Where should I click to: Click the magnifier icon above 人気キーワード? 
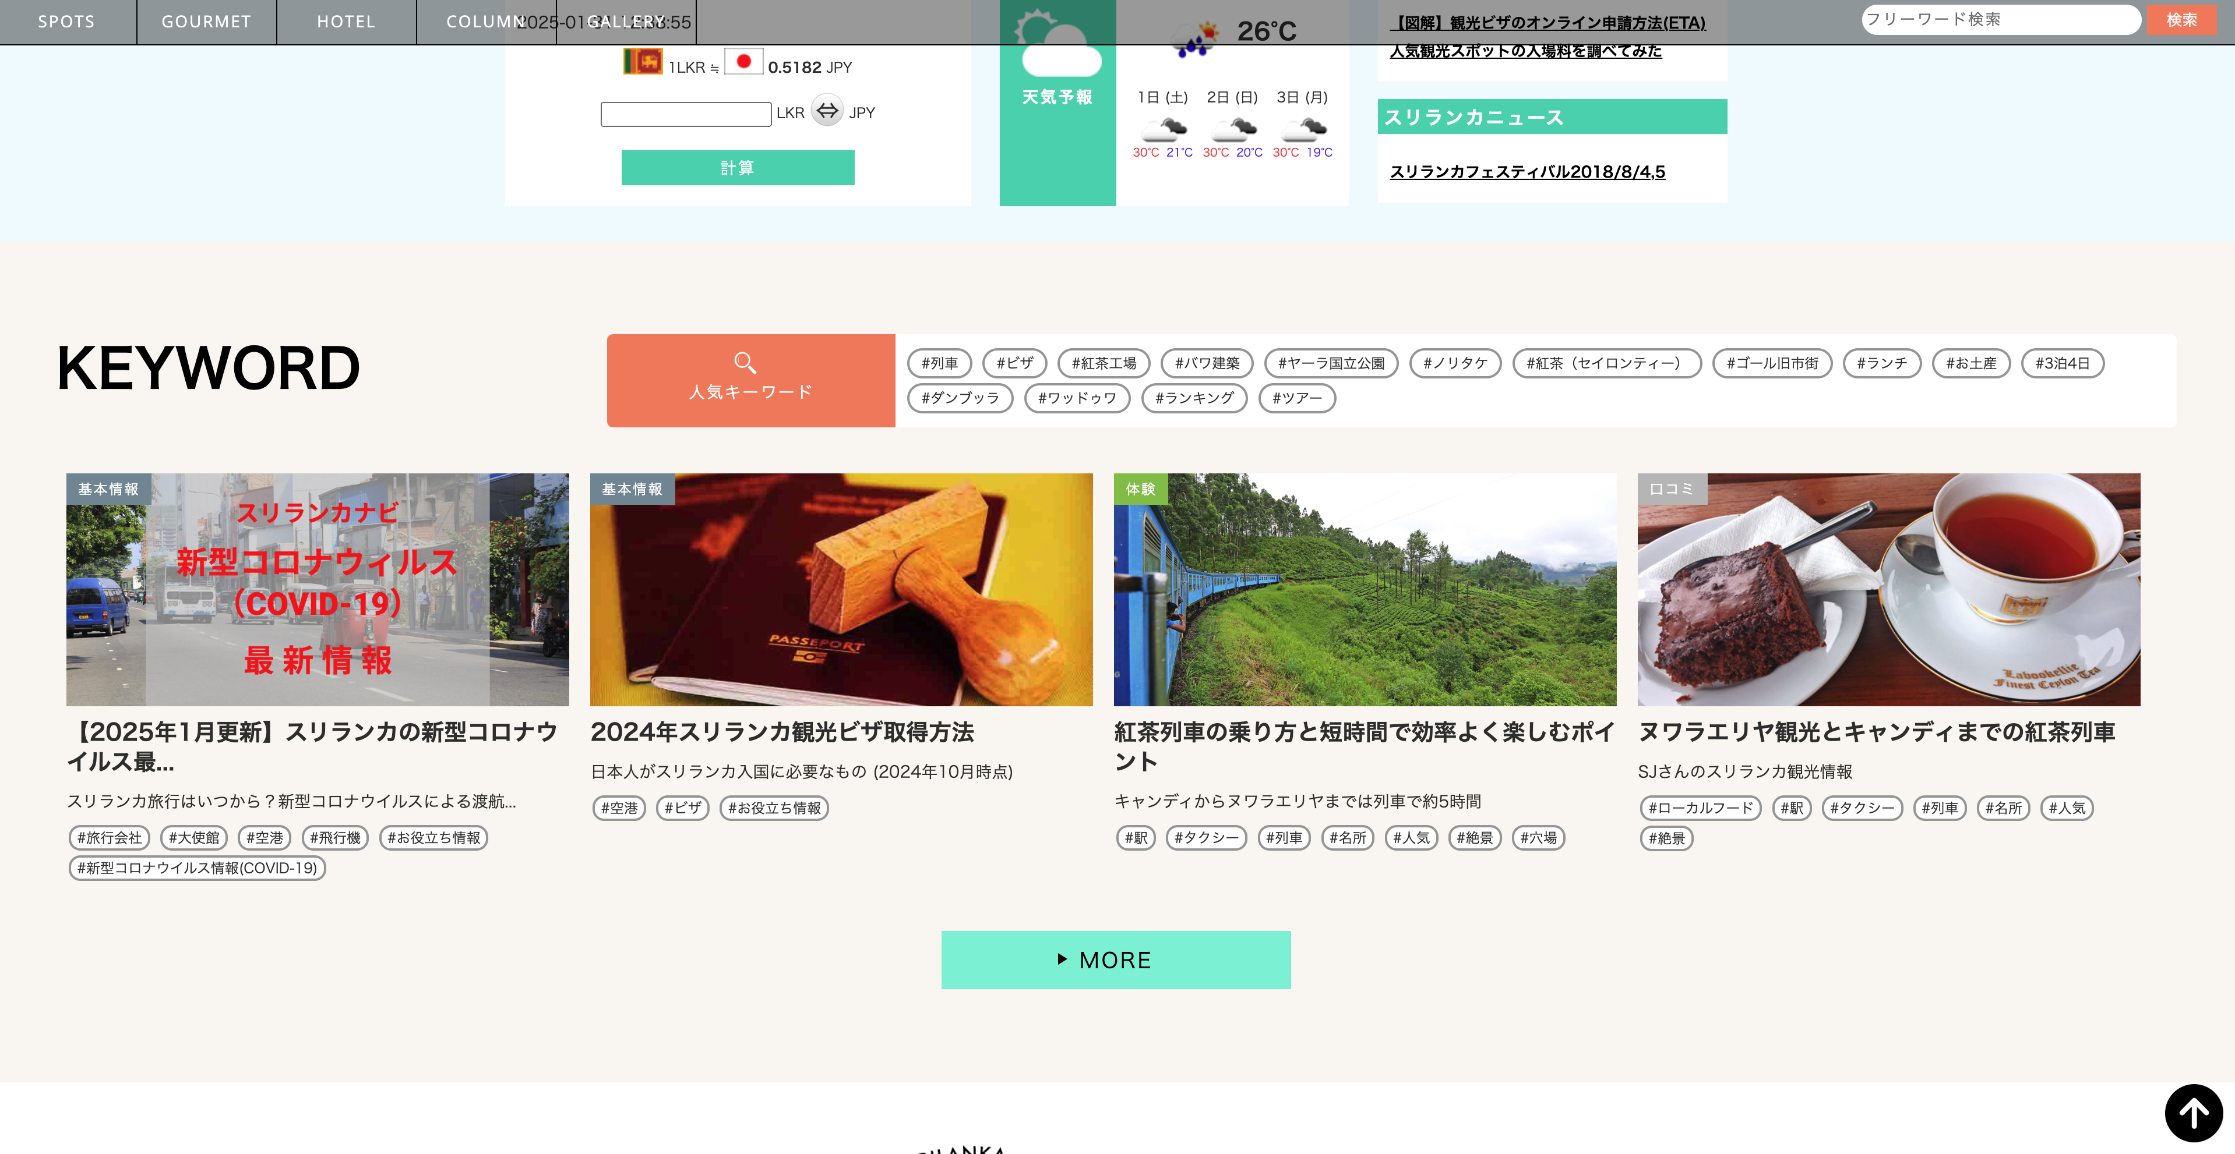coord(745,362)
